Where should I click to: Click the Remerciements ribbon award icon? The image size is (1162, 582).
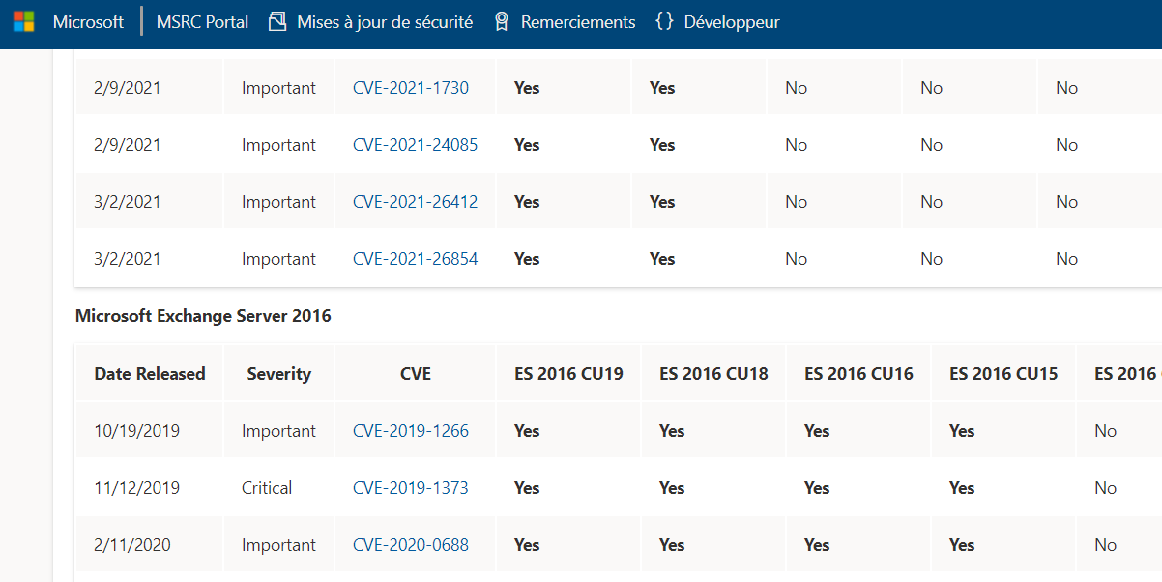(x=501, y=21)
